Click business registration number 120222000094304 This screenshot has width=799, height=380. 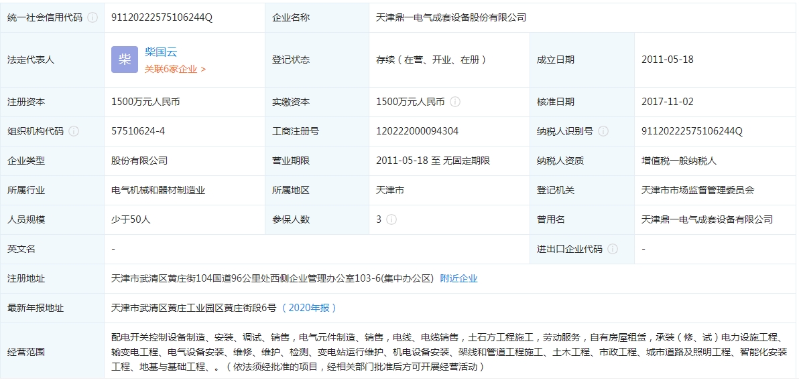pyautogui.click(x=417, y=132)
